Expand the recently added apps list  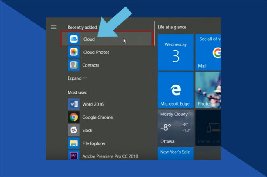point(77,78)
